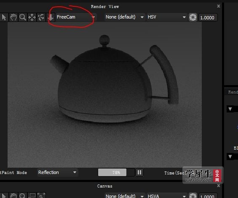Close the Render View panel
Viewport: 238px width, 198px height.
pos(219,6)
